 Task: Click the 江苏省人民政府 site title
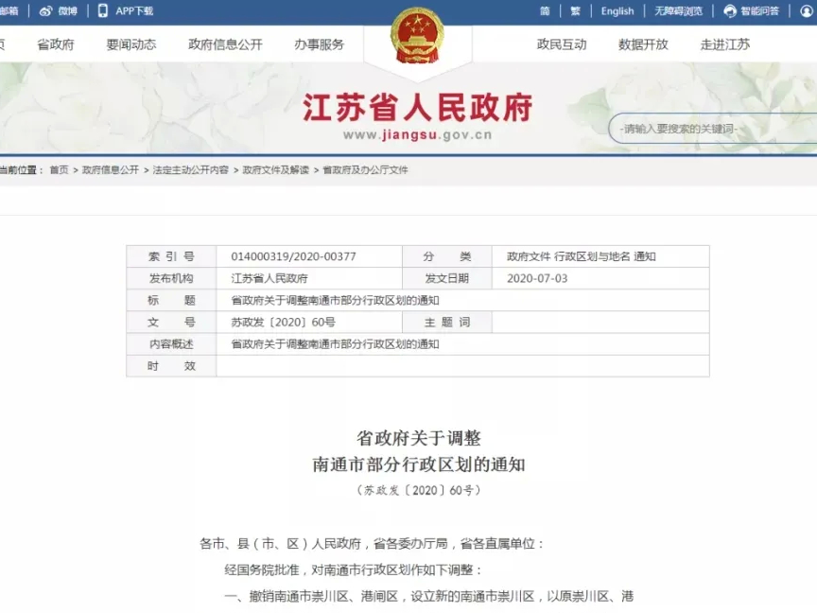(x=417, y=108)
